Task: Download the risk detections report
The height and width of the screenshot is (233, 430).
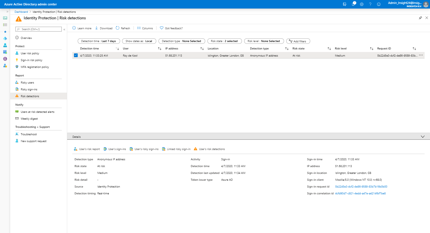Action: point(104,28)
